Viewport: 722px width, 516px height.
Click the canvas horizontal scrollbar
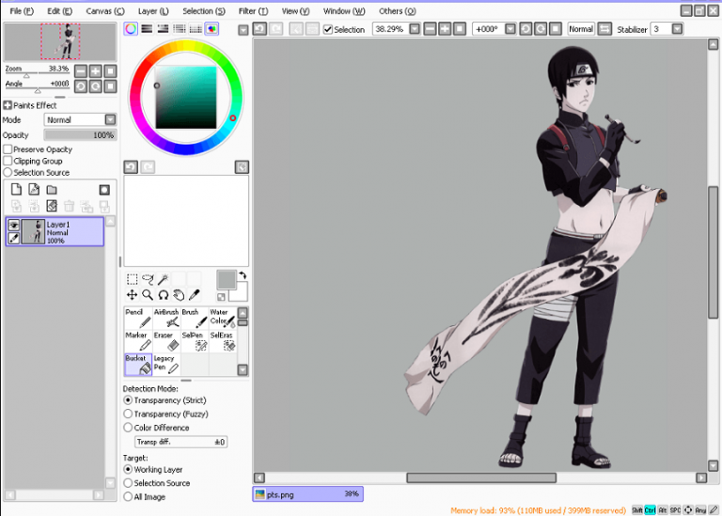pyautogui.click(x=480, y=477)
